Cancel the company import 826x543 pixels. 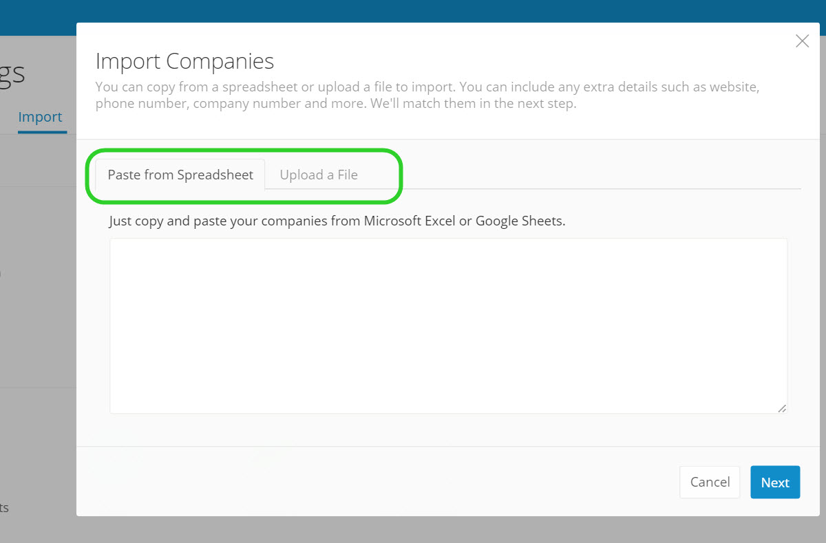pos(710,482)
